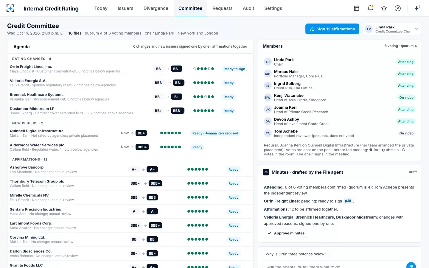Click Kenji Watanabe's KW avatar

point(268,98)
